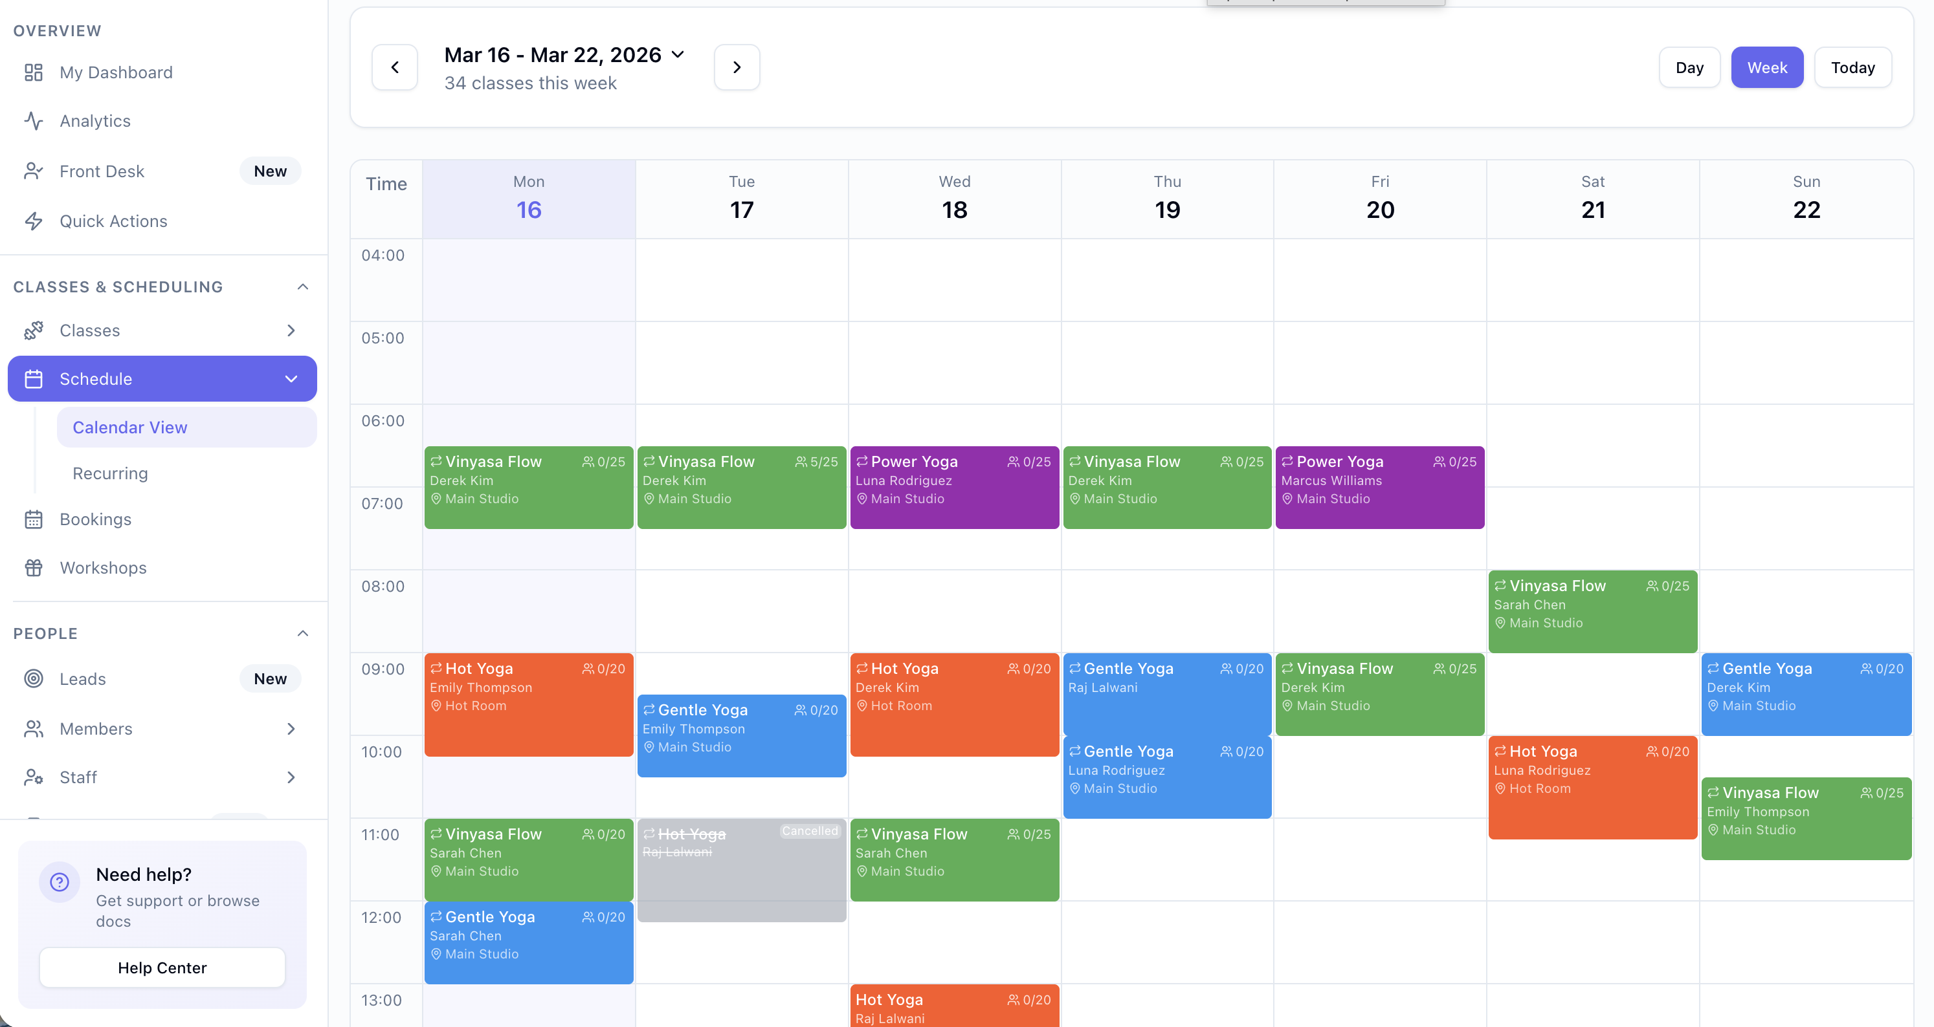Screen dimensions: 1934x1027
Task: Click the Quick Actions lightning icon
Action: tap(34, 221)
